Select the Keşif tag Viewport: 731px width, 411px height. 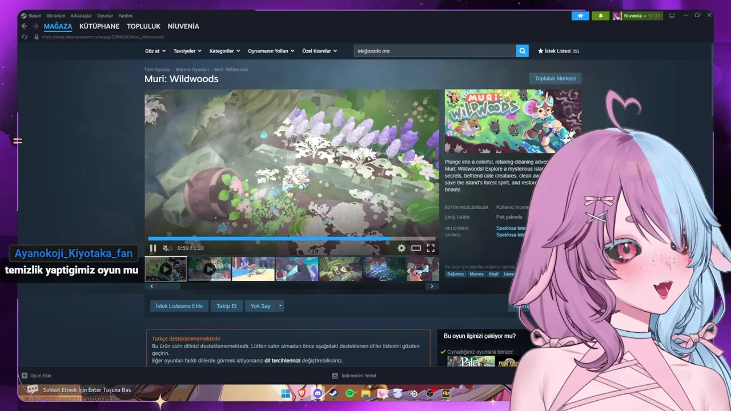pyautogui.click(x=493, y=274)
